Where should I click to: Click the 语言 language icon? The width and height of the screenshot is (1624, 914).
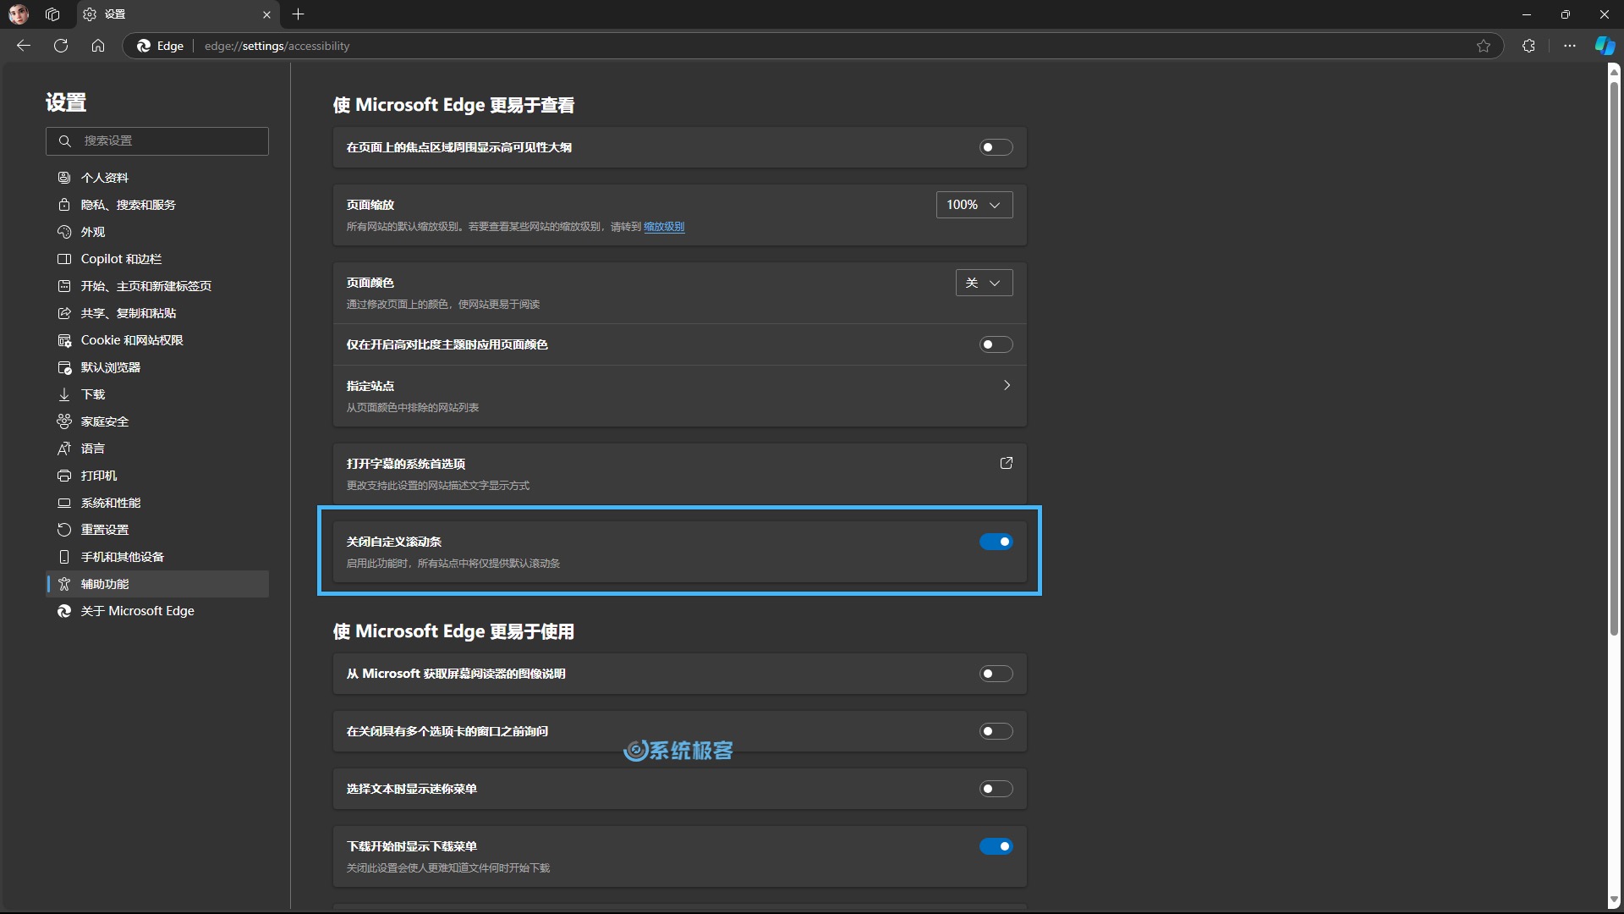(x=64, y=449)
